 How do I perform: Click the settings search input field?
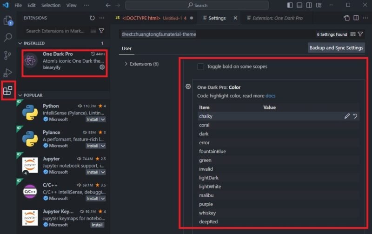pyautogui.click(x=218, y=34)
